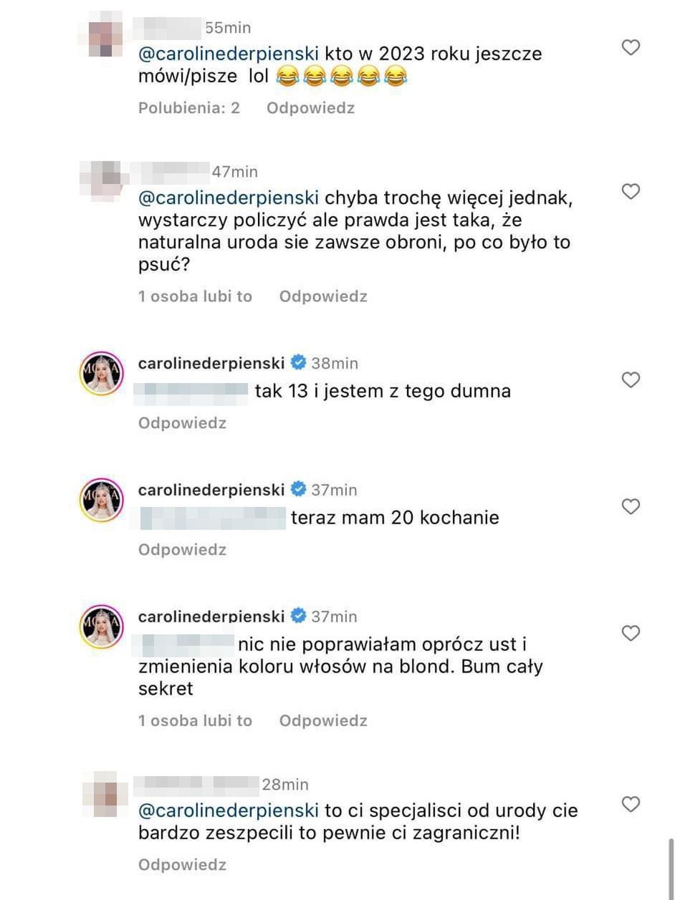Open "1 osoba lubi to" under blond hair reply
The height and width of the screenshot is (900, 675).
tap(195, 721)
